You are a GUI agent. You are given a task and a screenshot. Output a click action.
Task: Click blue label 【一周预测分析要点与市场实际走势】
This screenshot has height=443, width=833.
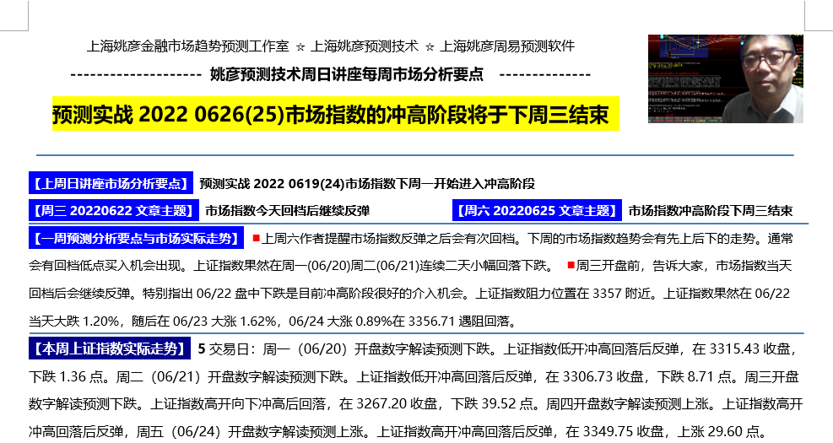(136, 238)
